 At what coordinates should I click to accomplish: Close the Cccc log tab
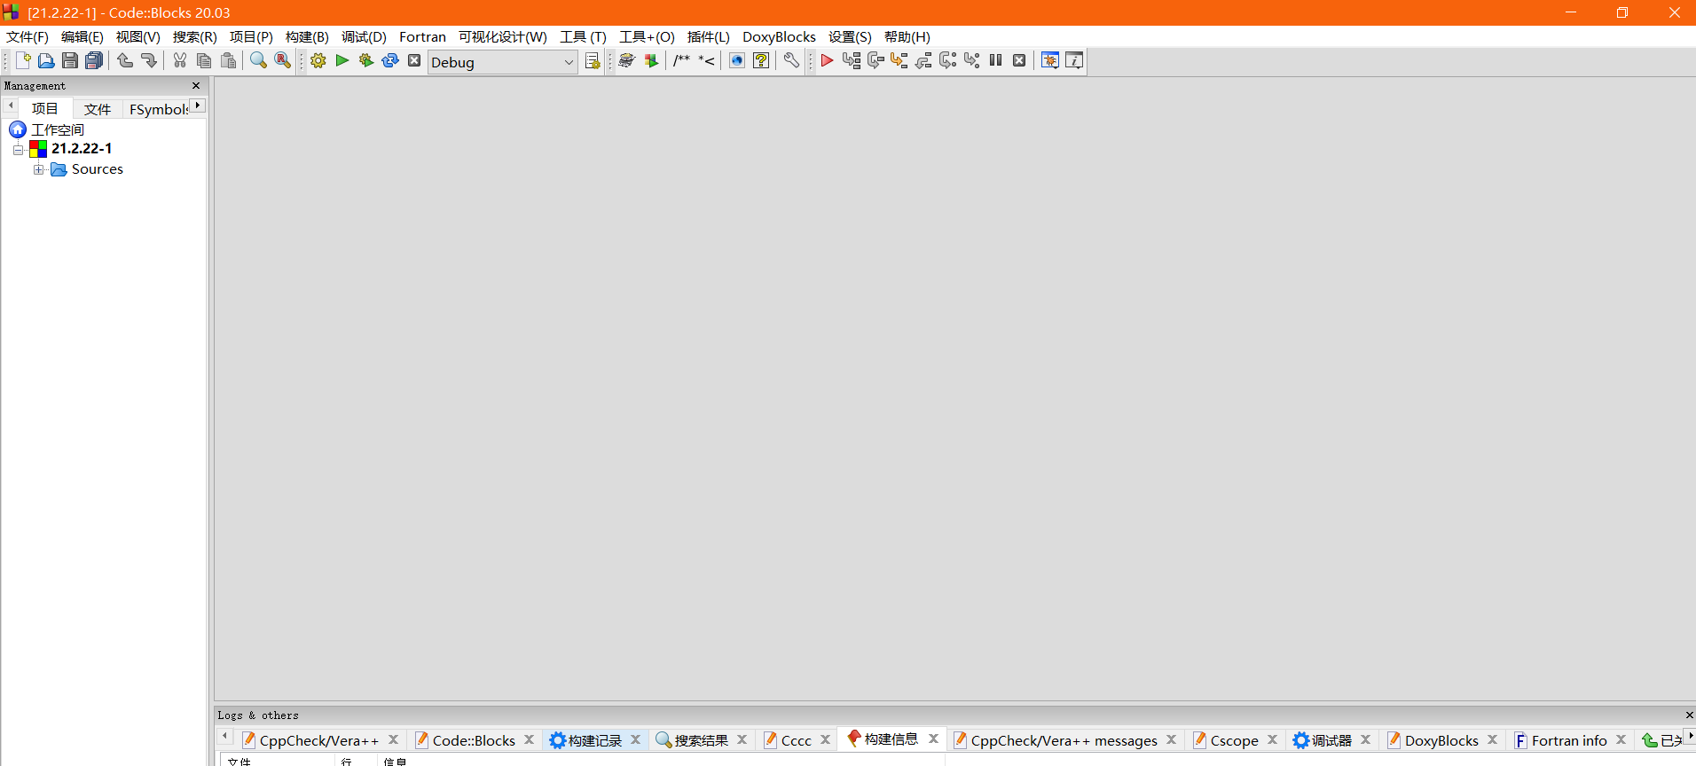[825, 739]
